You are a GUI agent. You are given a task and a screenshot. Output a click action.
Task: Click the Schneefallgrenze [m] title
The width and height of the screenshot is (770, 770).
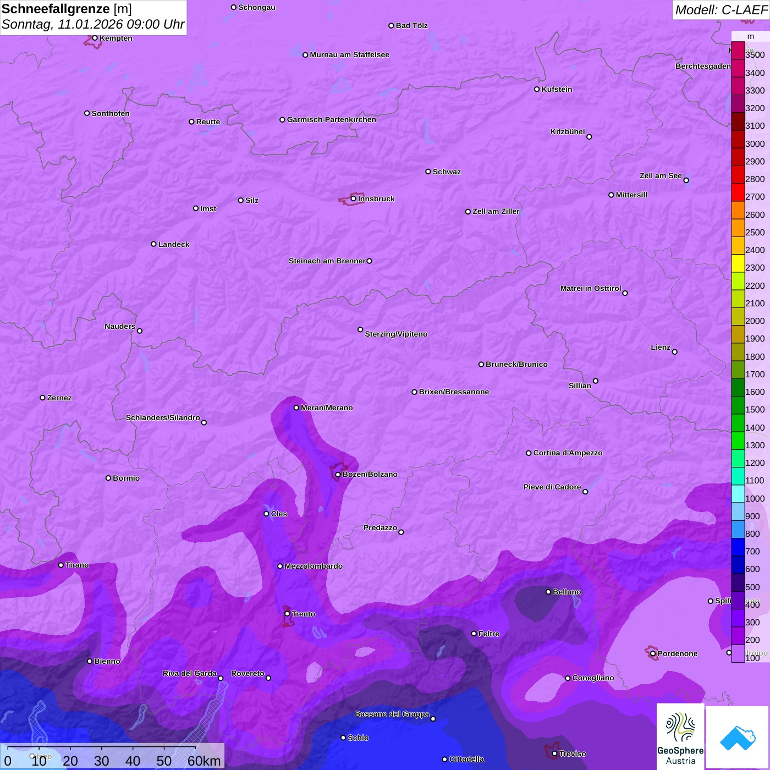pos(67,9)
